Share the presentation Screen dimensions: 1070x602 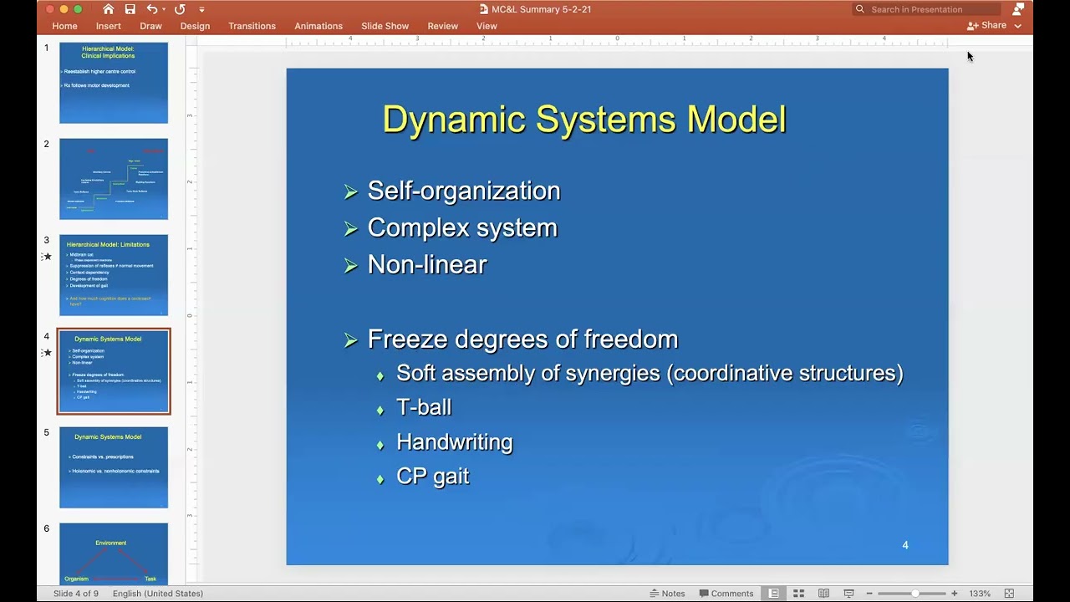tap(987, 26)
